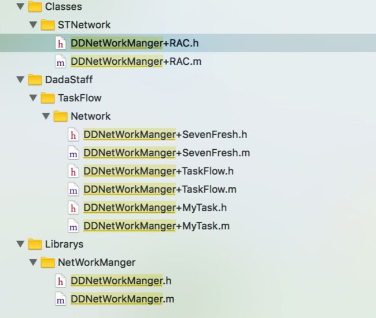376x318 pixels.
Task: Collapse the DadaStaff folder triangle
Action: [20, 80]
